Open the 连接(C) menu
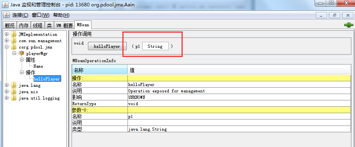 (x=20, y=15)
